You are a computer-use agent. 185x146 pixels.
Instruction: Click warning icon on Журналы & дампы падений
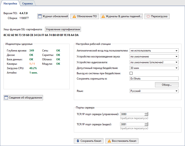pyautogui.click(x=103, y=16)
